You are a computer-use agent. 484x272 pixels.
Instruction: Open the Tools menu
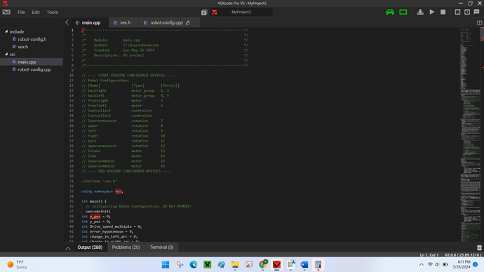click(x=52, y=13)
